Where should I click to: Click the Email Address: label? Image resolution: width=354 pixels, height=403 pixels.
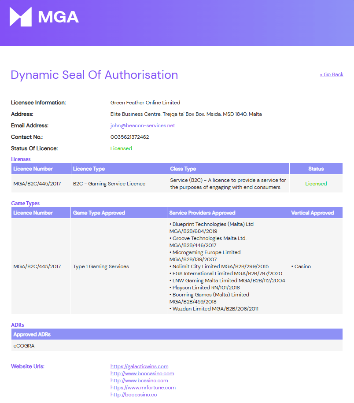point(29,126)
